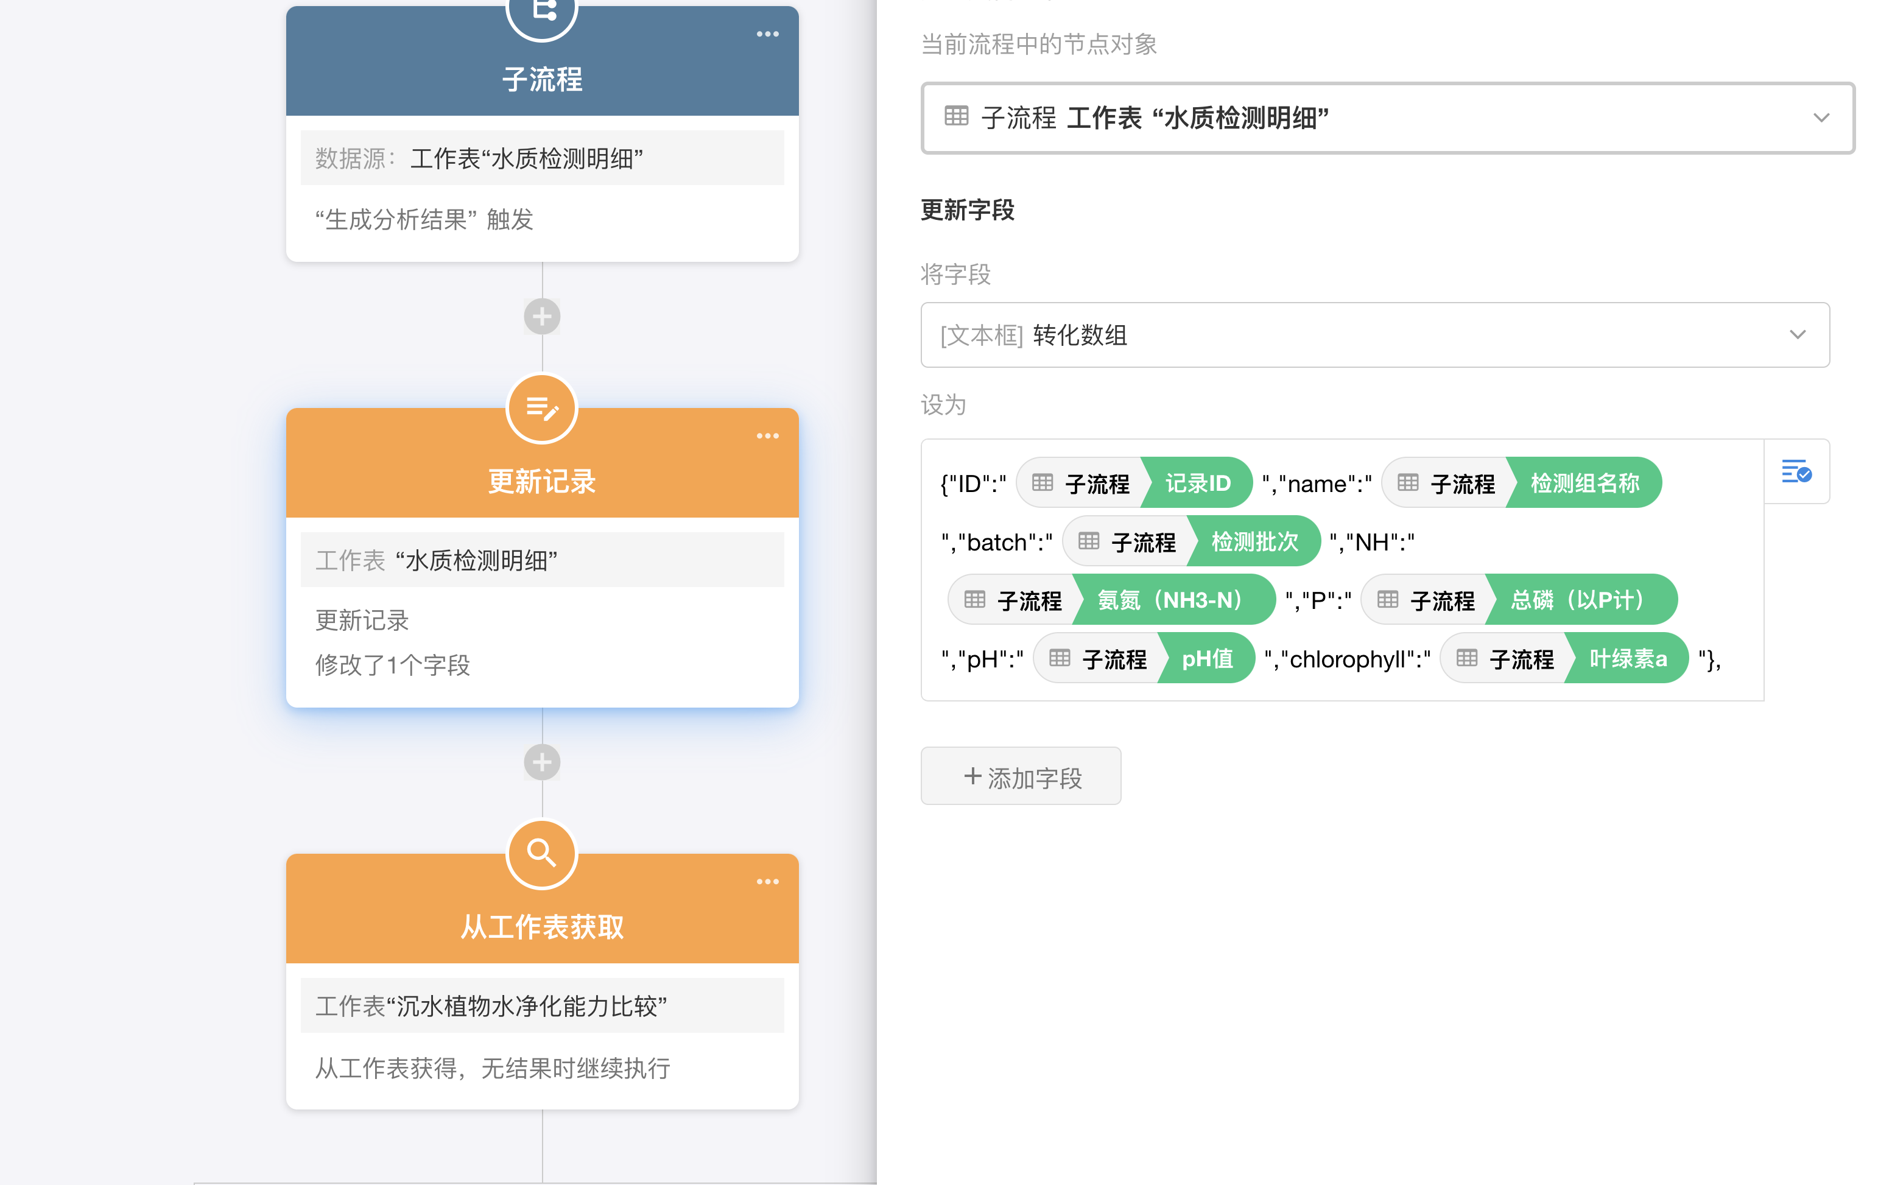Select the 叶绿素a field tag
Viewport: 1878px width, 1185px height.
pyautogui.click(x=1627, y=659)
